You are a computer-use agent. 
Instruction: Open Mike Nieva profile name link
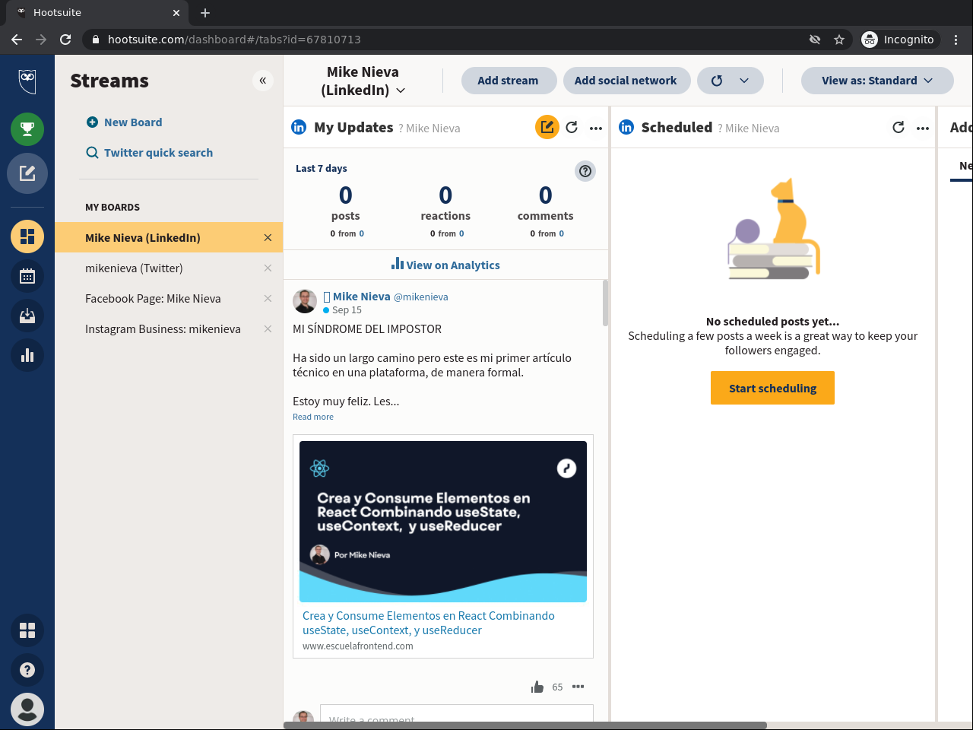pyautogui.click(x=362, y=297)
